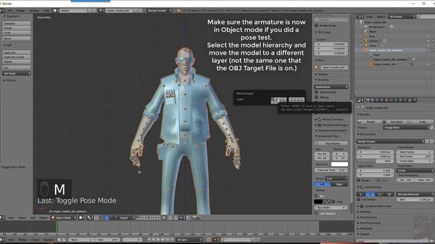
Task: Select the Camera item in outliner
Action: (373, 41)
